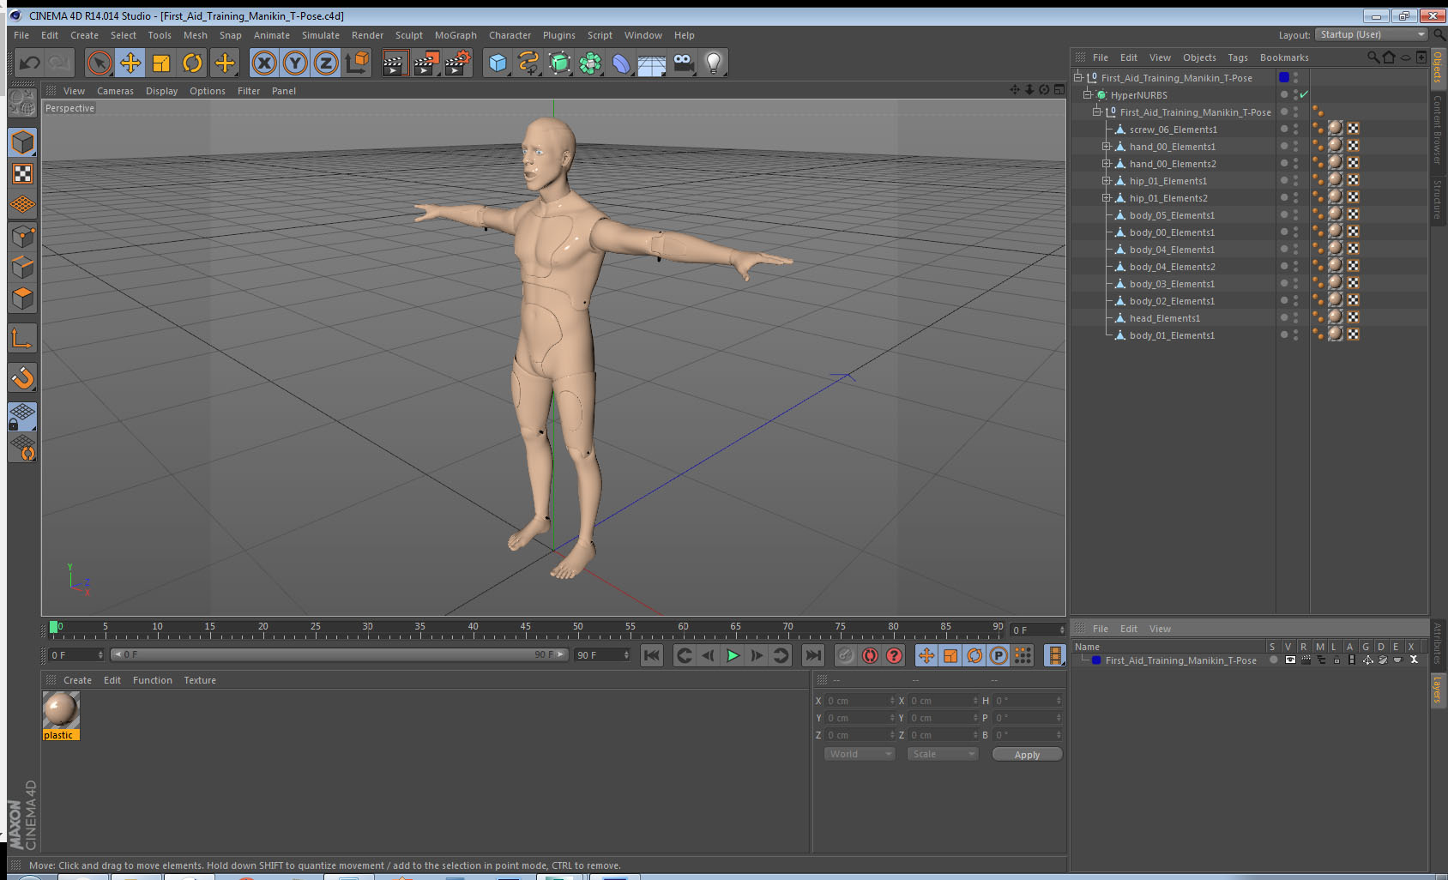Switch to Points mode
This screenshot has height=880, width=1448.
pos(22,236)
